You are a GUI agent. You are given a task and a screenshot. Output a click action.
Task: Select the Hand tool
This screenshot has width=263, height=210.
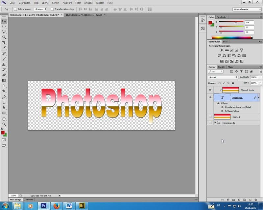click(x=4, y=119)
